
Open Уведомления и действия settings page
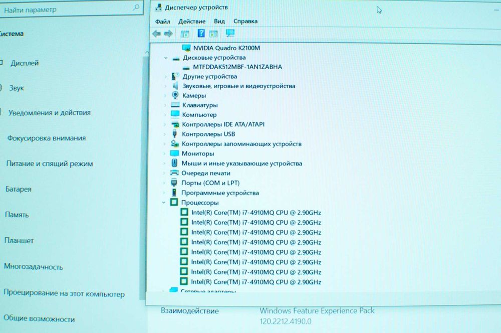click(x=50, y=113)
